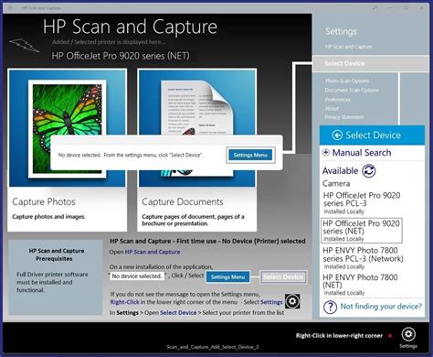Click Settings Menu button in the instructions
The height and width of the screenshot is (357, 433).
tap(227, 277)
